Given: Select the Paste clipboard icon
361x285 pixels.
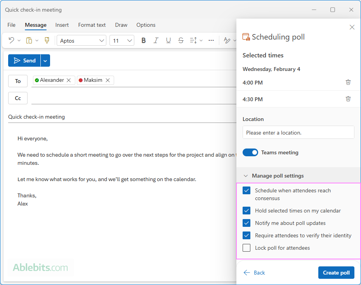Looking at the screenshot, I should tap(29, 40).
